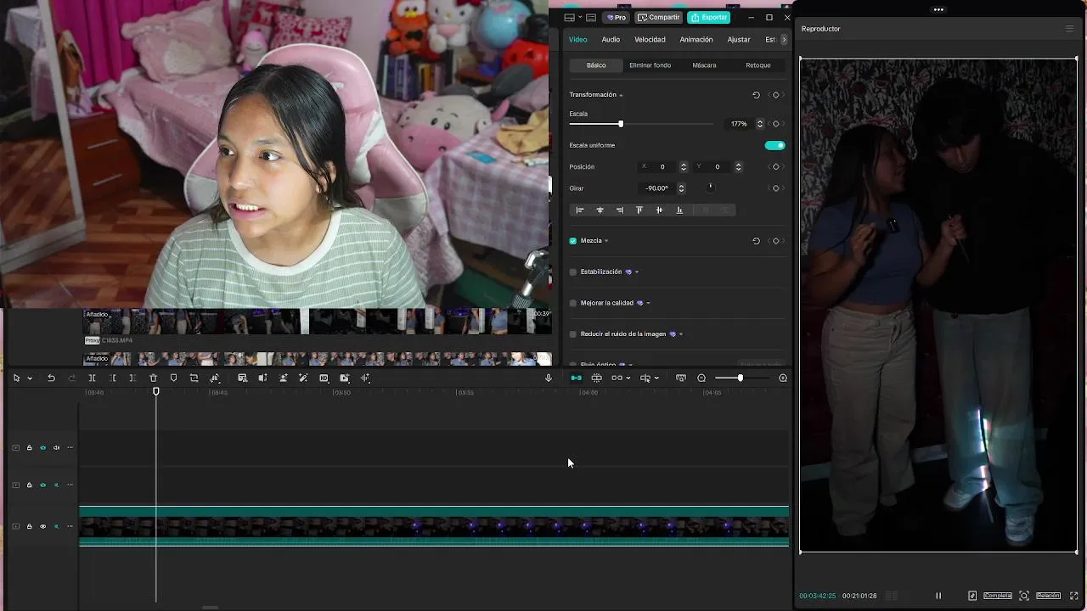The width and height of the screenshot is (1087, 611).
Task: Collapse the Transformación section
Action: 621,95
